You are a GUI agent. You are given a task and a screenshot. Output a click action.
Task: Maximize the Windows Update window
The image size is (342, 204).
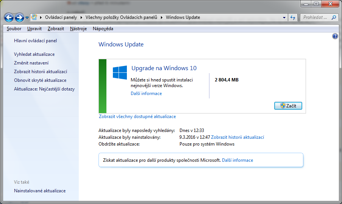(x=316, y=4)
